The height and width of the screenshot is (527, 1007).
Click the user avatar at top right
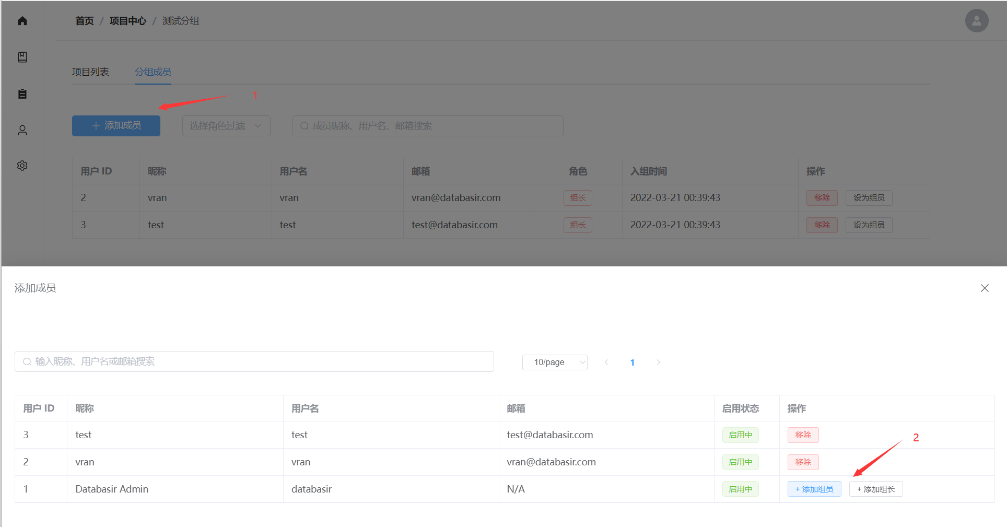976,21
